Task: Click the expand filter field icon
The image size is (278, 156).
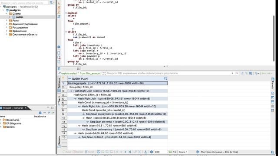Action: (x=104, y=73)
